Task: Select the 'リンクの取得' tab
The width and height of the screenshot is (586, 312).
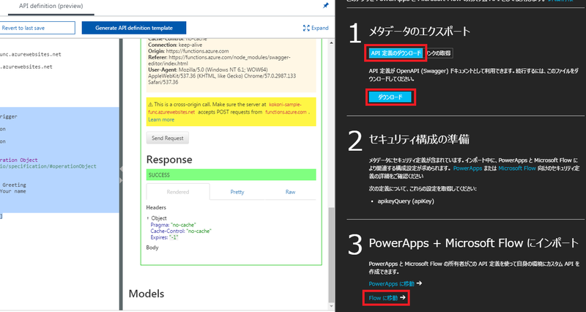Action: [x=439, y=53]
